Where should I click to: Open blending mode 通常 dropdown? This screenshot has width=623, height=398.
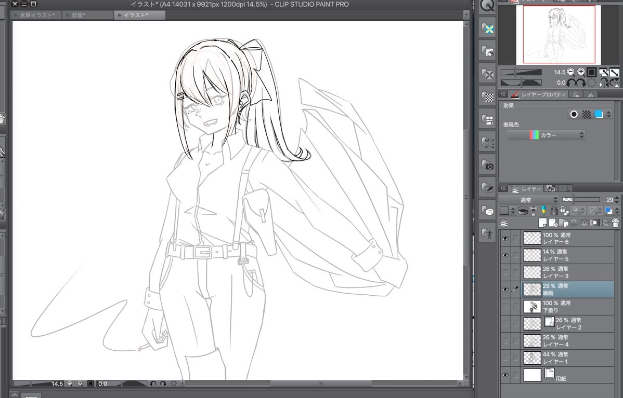[x=529, y=199]
